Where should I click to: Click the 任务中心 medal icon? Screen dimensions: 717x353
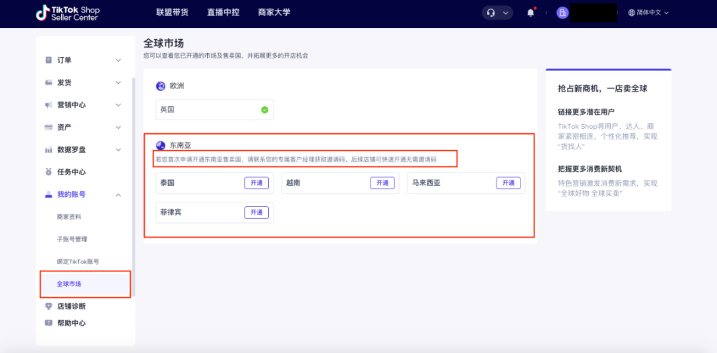click(x=48, y=172)
